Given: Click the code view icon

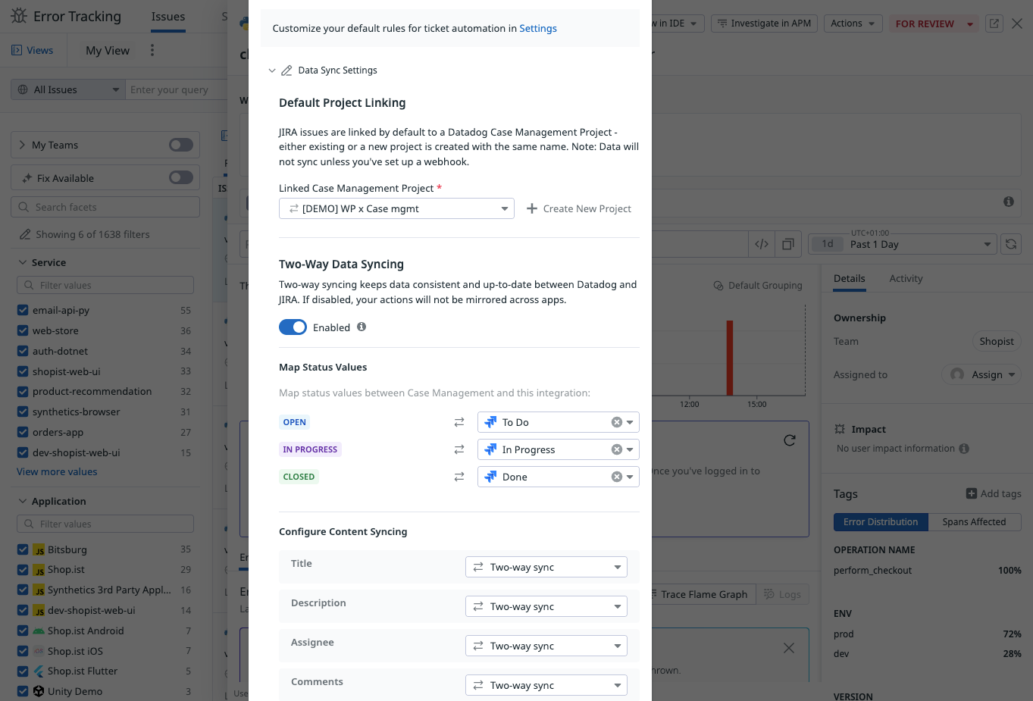Looking at the screenshot, I should (762, 244).
